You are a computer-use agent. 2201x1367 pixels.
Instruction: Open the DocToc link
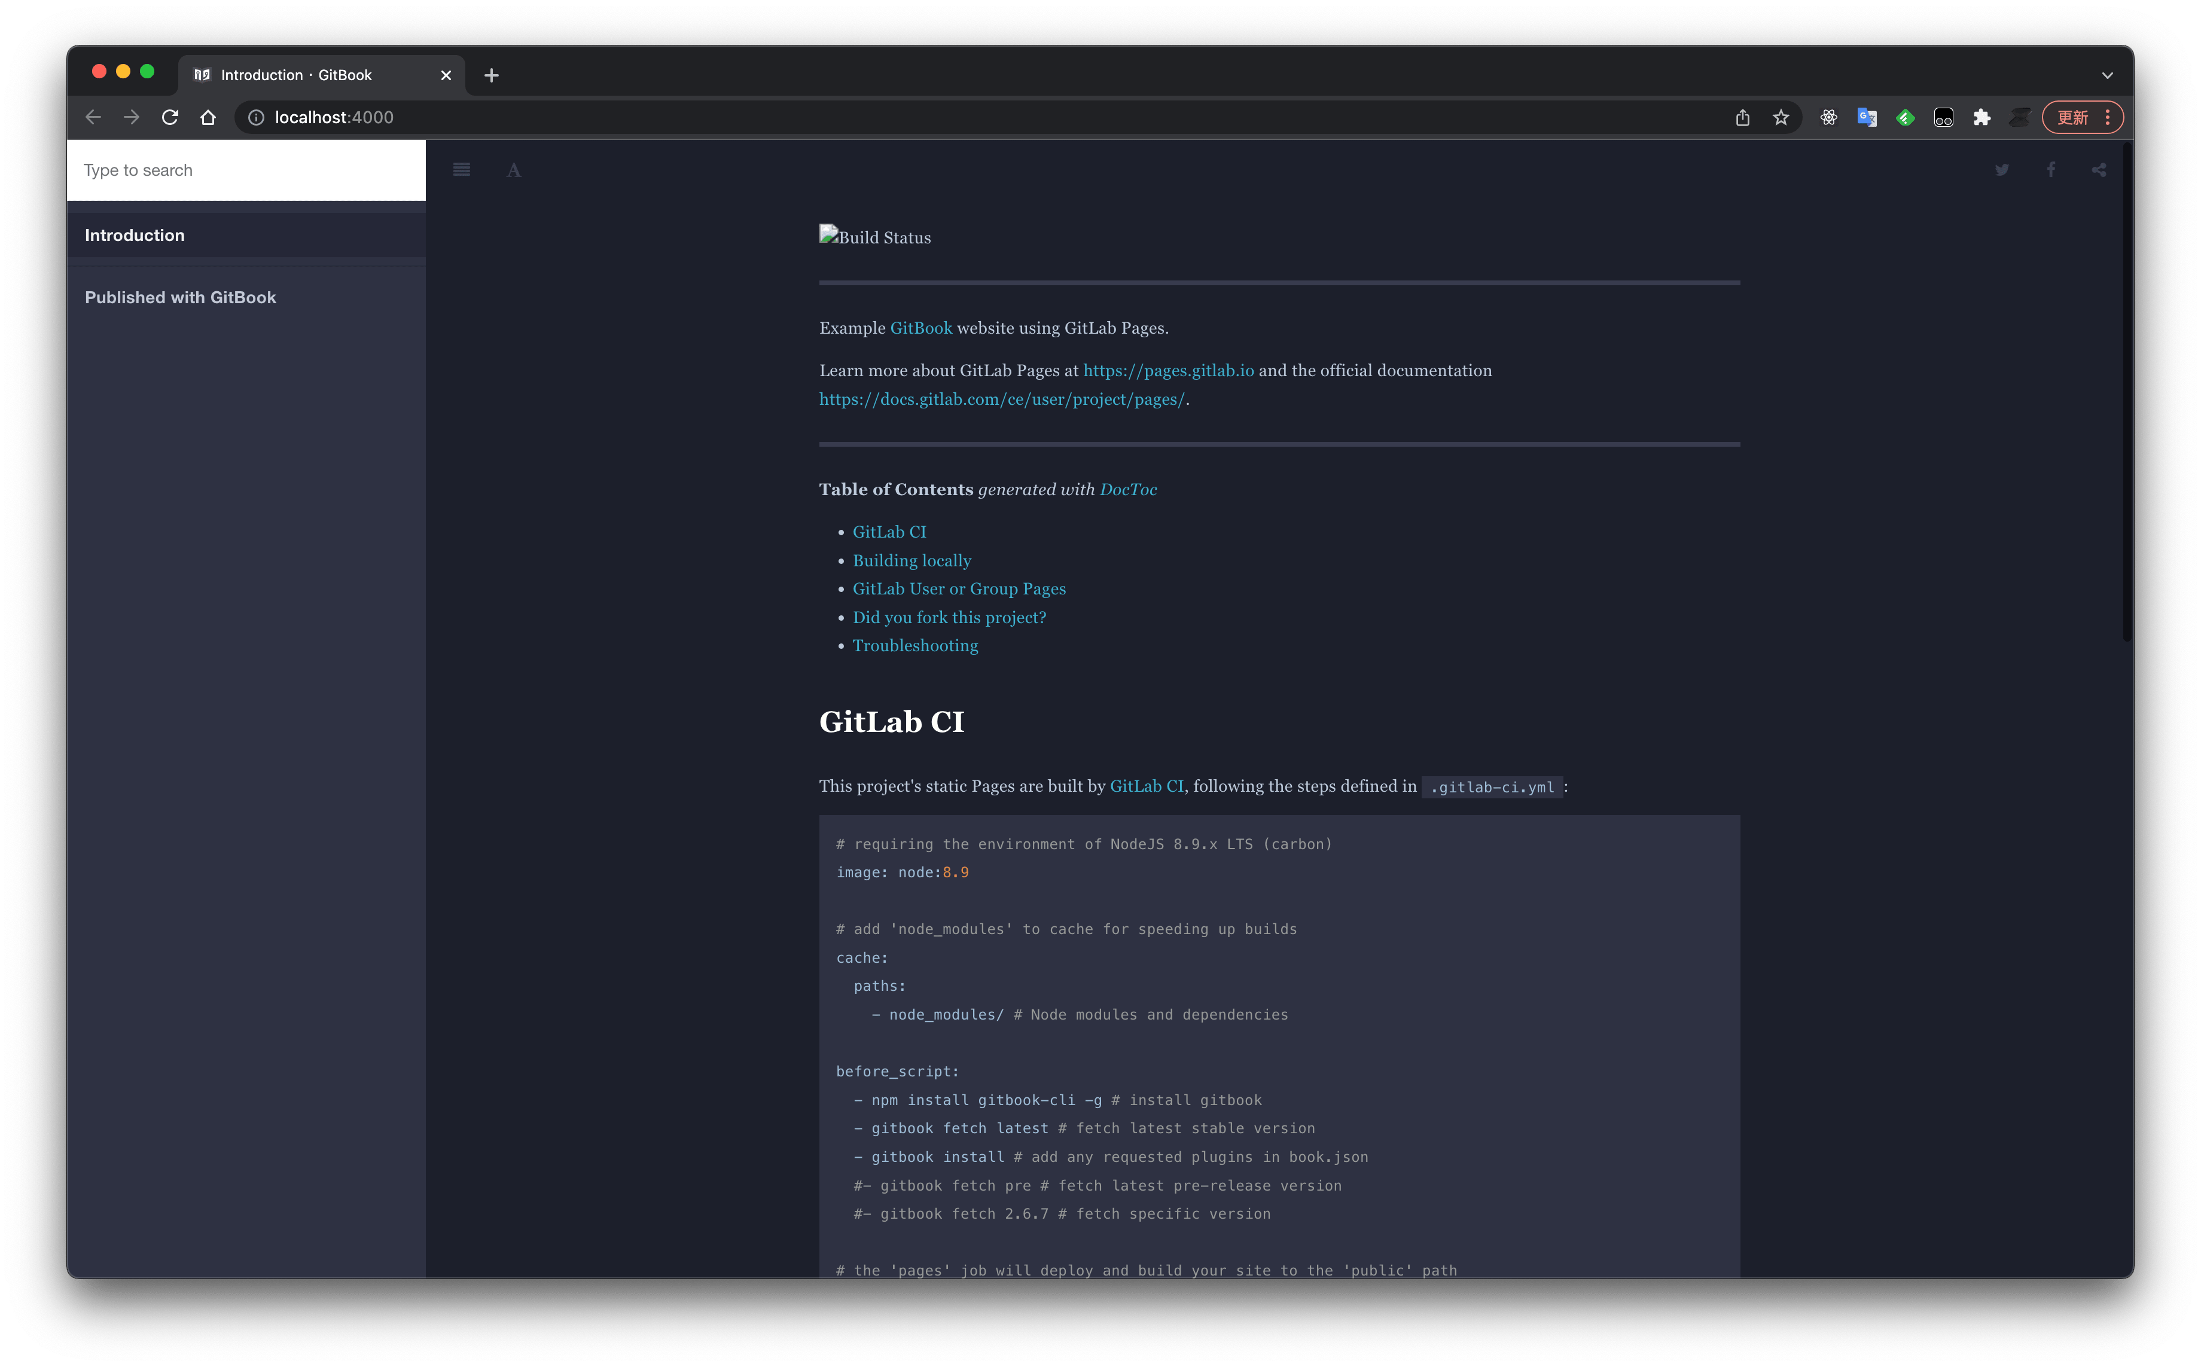coord(1129,489)
